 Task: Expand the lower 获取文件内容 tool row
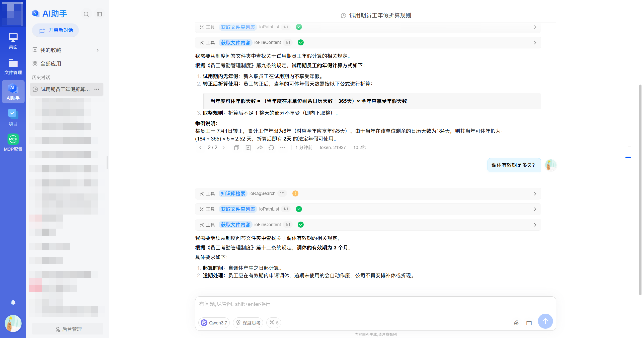(368, 225)
